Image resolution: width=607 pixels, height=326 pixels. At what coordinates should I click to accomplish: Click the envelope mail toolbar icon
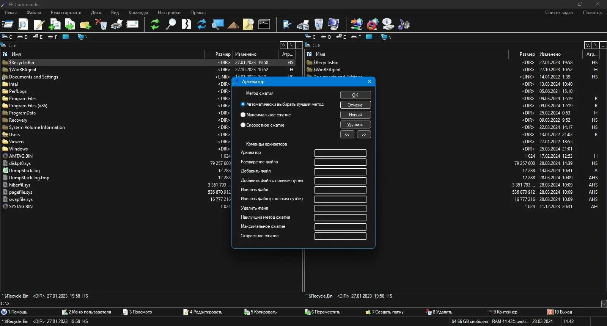point(132,24)
